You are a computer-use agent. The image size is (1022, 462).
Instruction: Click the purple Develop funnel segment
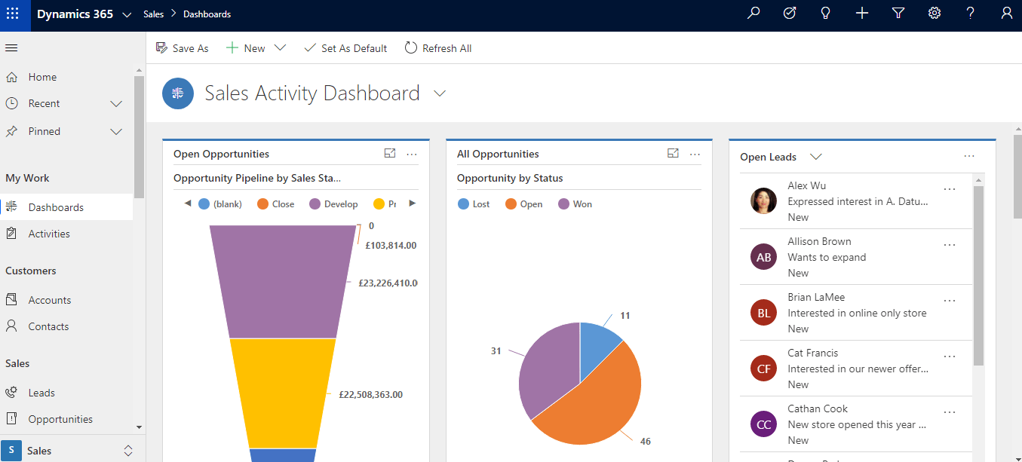point(282,283)
